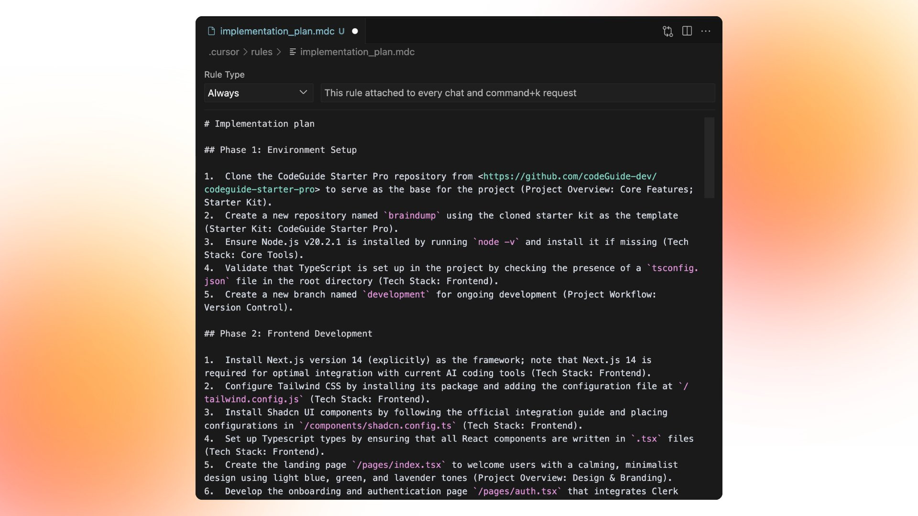Open the github.com codeGuide-dev link
The image size is (918, 516).
coord(570,176)
